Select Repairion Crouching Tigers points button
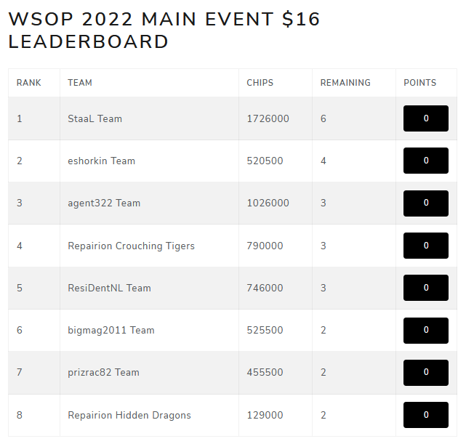Image resolution: width=466 pixels, height=444 pixels. point(425,246)
